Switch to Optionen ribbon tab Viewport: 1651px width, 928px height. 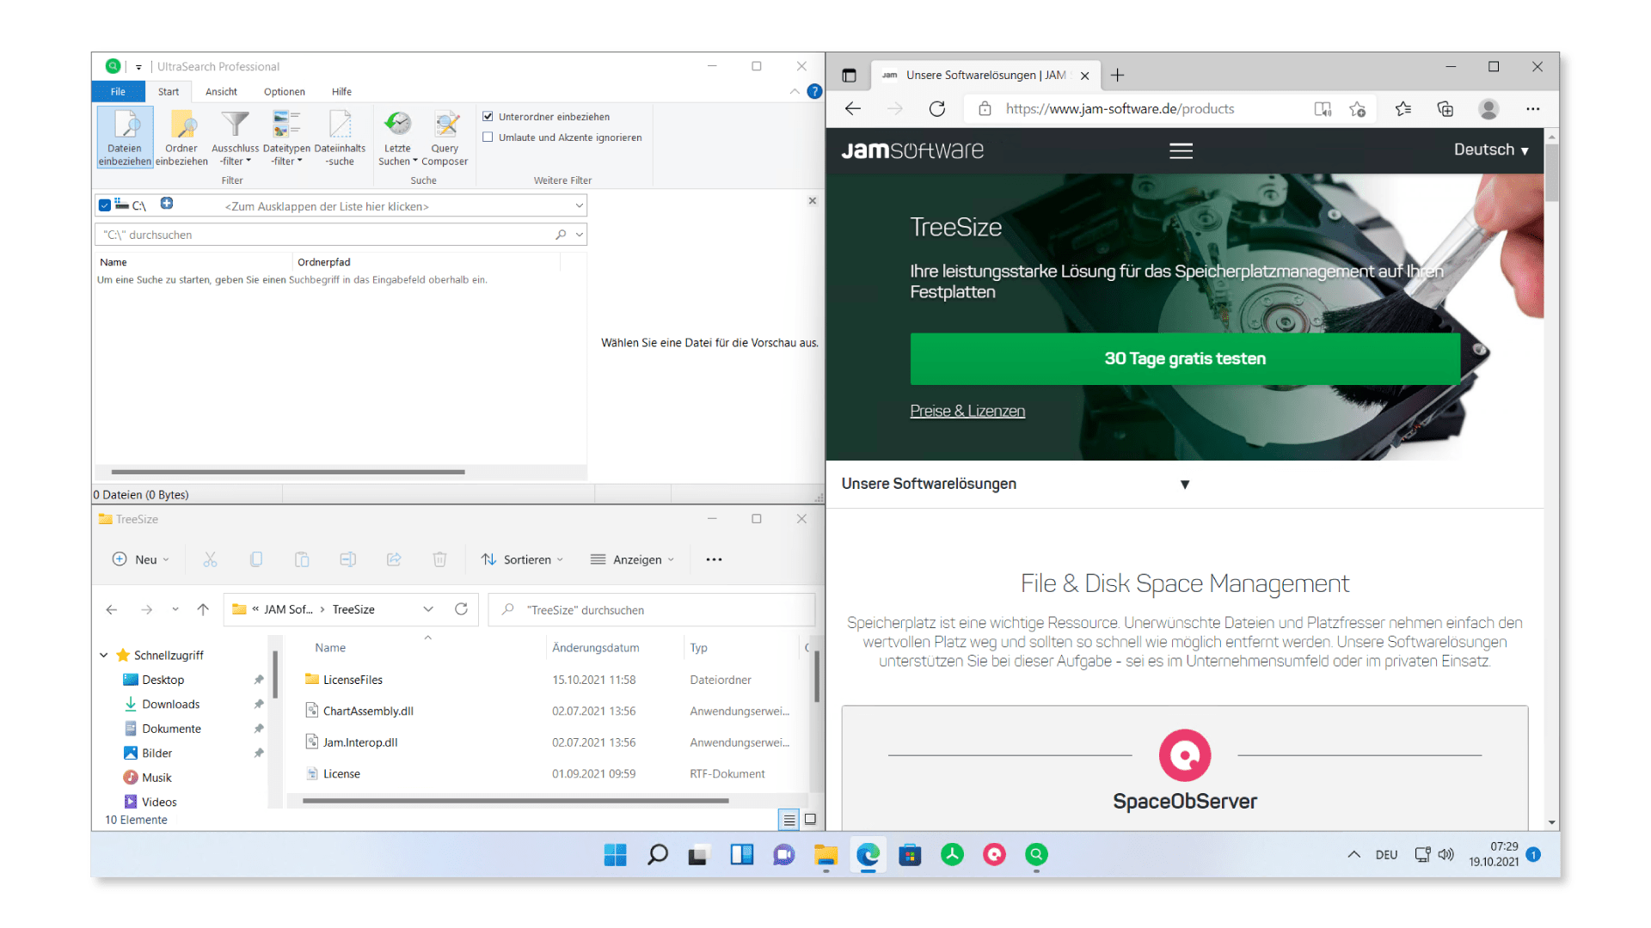[x=285, y=91]
